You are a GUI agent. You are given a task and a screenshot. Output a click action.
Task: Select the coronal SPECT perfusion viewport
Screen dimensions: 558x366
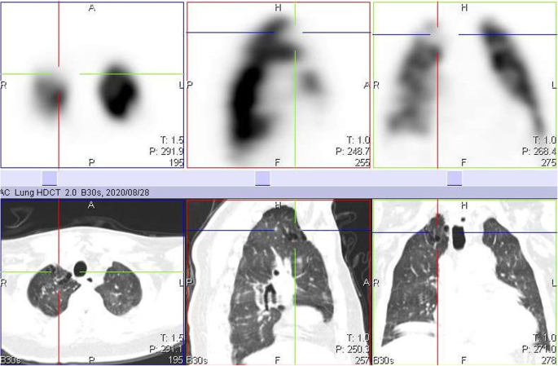tap(465, 85)
